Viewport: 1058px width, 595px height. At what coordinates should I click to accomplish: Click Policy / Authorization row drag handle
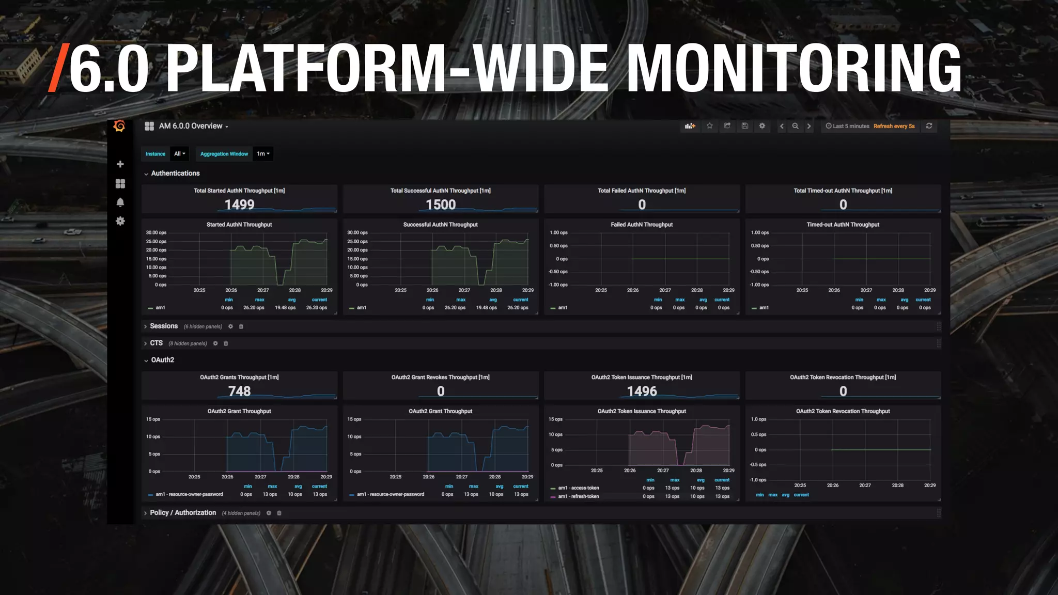coord(938,513)
